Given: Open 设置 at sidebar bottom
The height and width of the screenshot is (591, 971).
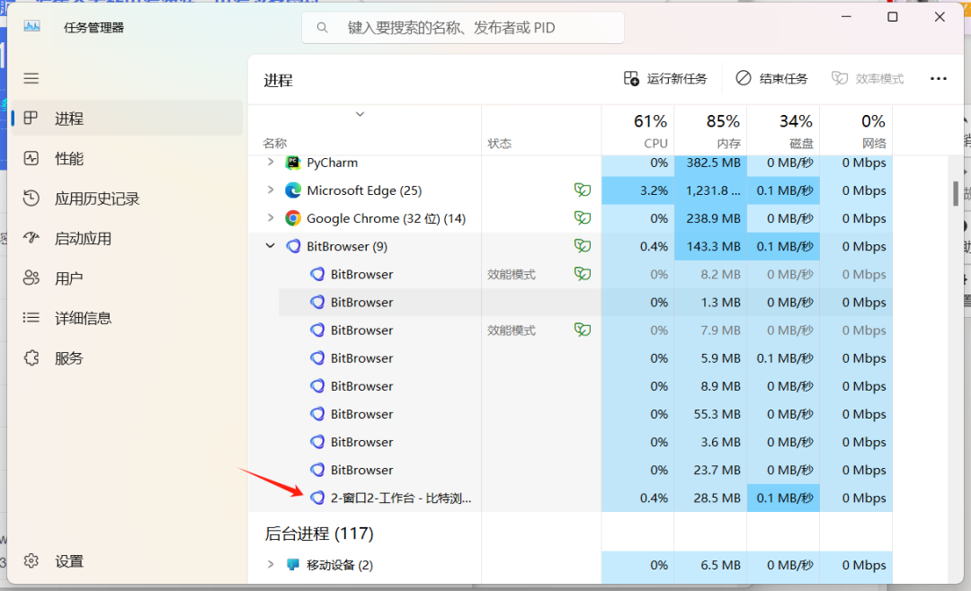Looking at the screenshot, I should [127, 561].
